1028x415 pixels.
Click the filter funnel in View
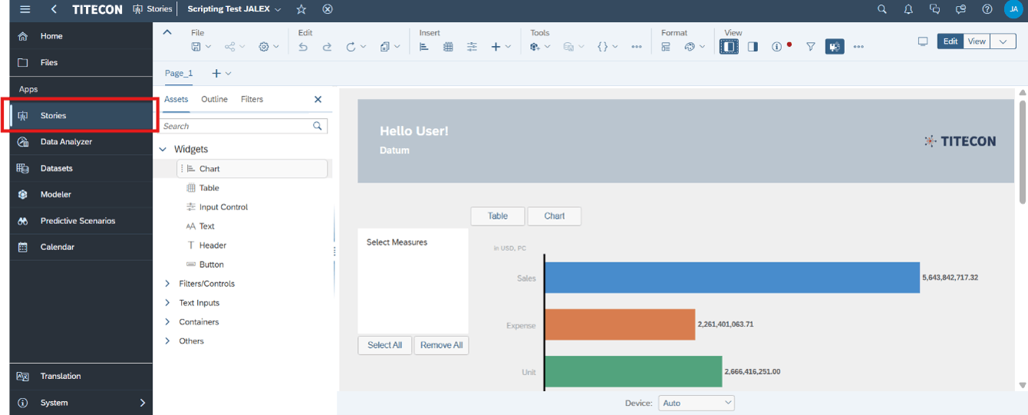pos(811,47)
